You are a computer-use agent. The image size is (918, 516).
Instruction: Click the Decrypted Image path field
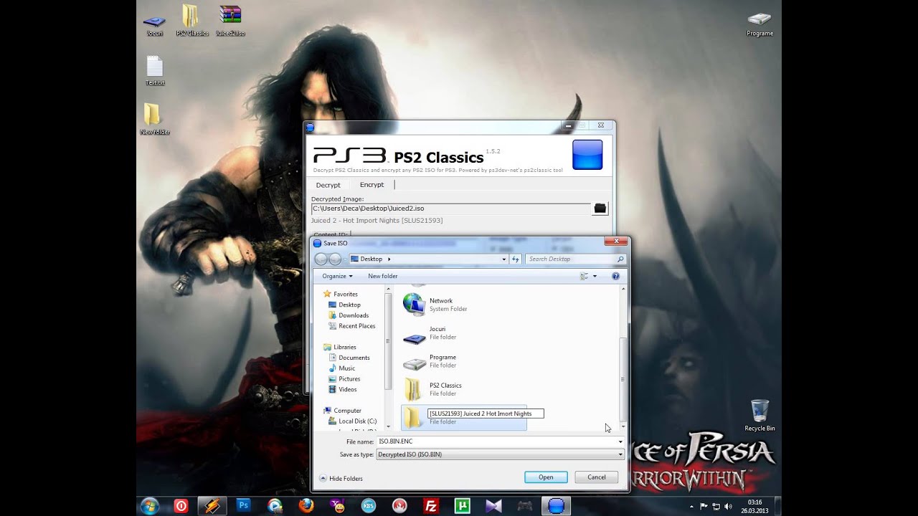(x=450, y=209)
